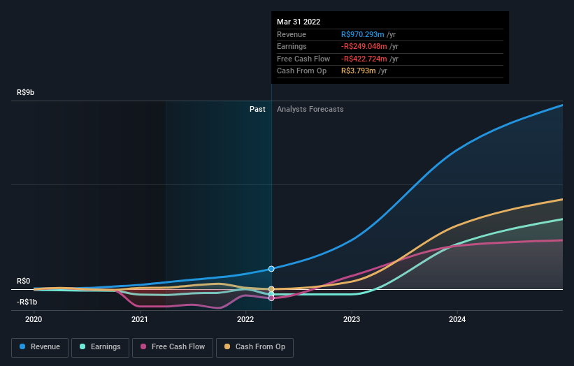This screenshot has width=574, height=366.
Task: Click the R$9b y-axis label
Action: pos(26,92)
